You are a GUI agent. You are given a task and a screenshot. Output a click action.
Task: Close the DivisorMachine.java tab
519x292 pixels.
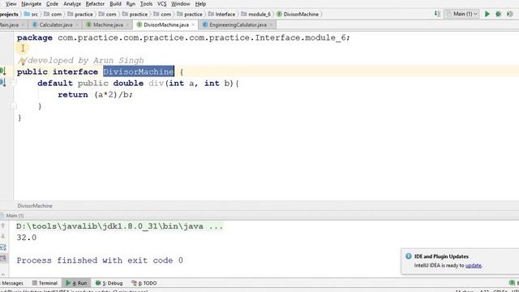[193, 25]
